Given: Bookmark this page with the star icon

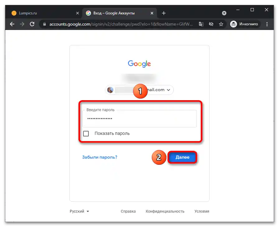Looking at the screenshot, I should click(x=221, y=24).
